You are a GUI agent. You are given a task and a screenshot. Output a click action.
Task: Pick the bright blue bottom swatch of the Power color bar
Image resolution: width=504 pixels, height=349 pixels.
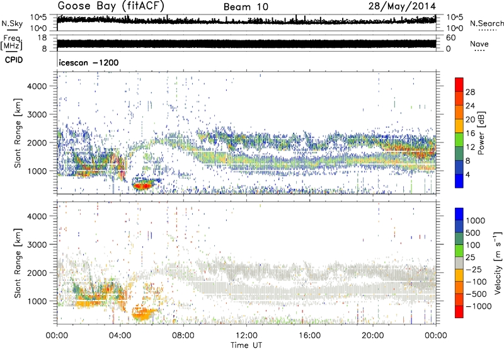(x=459, y=181)
